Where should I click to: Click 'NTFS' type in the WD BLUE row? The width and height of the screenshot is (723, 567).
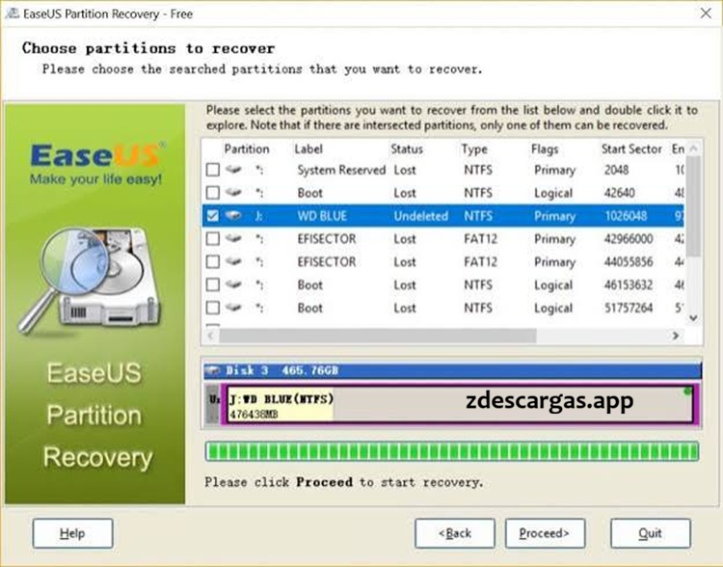pyautogui.click(x=478, y=215)
